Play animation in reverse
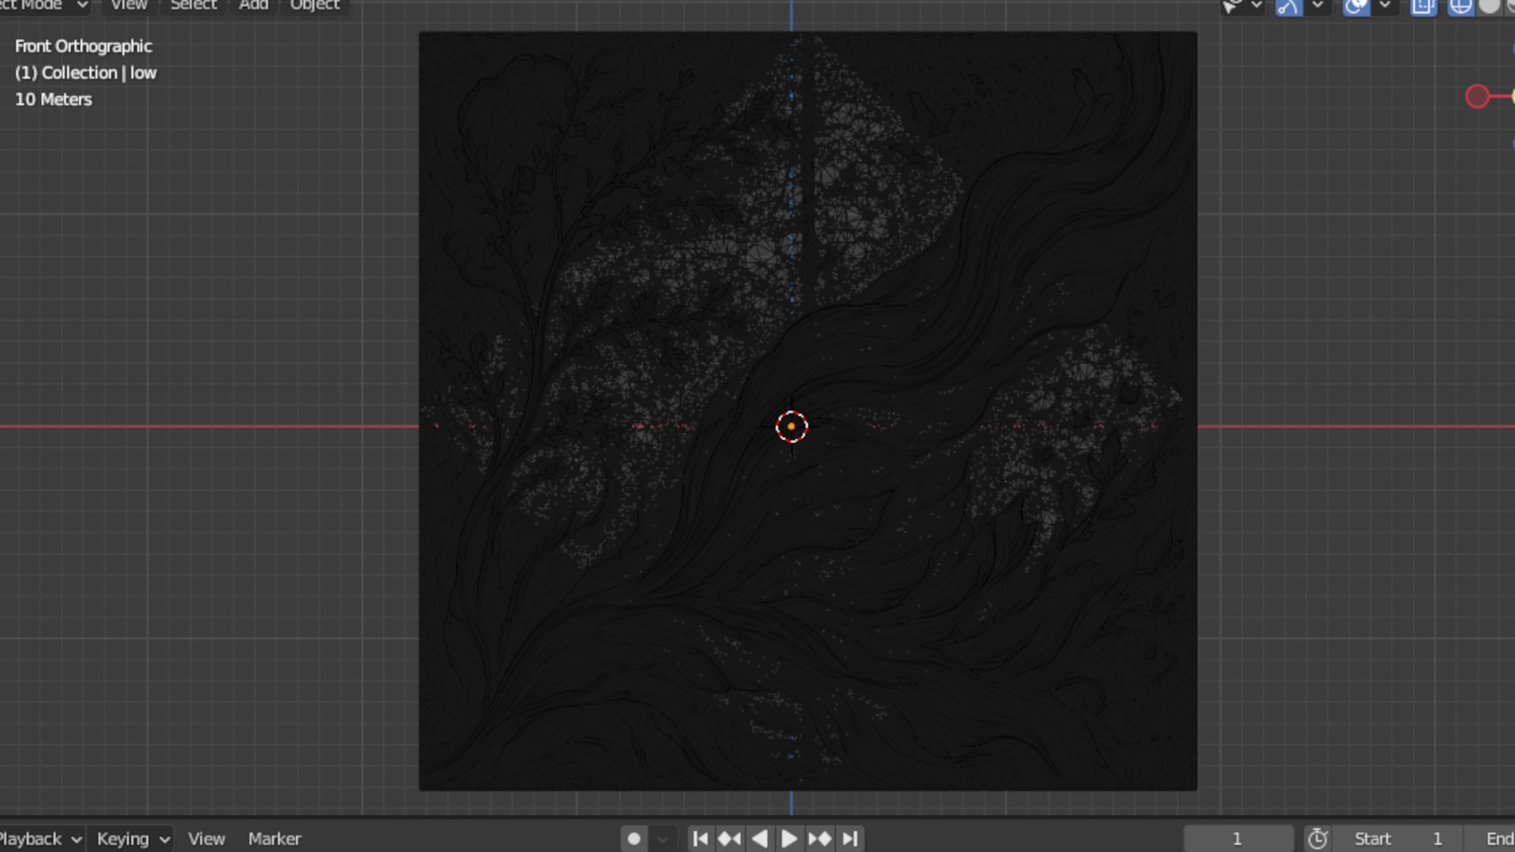Screen dimensions: 1515x852 click(x=760, y=839)
